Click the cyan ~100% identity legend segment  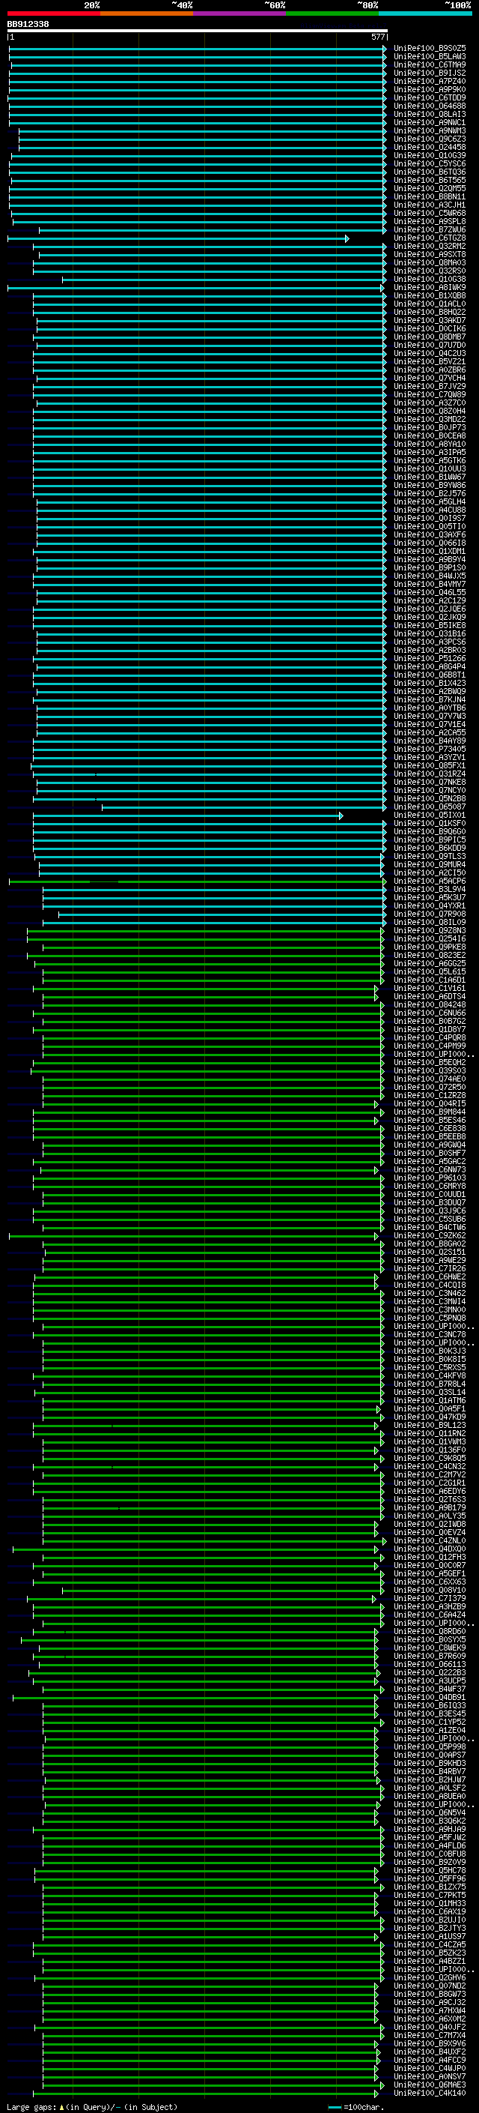click(425, 13)
